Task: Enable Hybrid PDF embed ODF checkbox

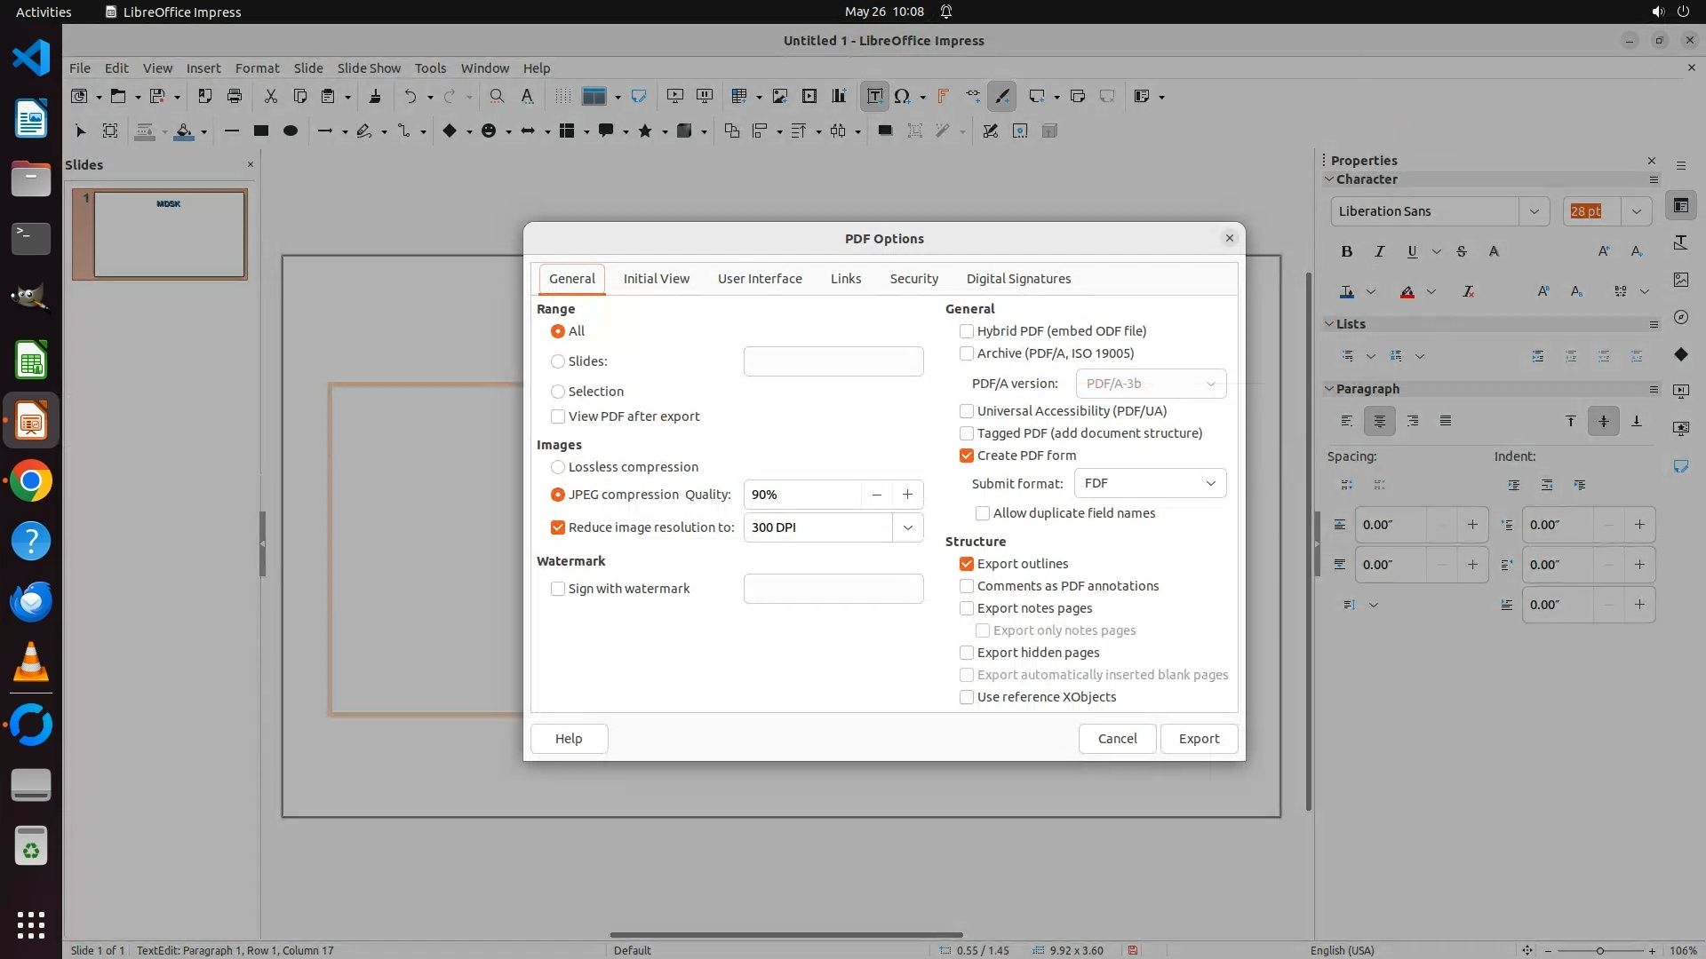Action: (x=967, y=331)
